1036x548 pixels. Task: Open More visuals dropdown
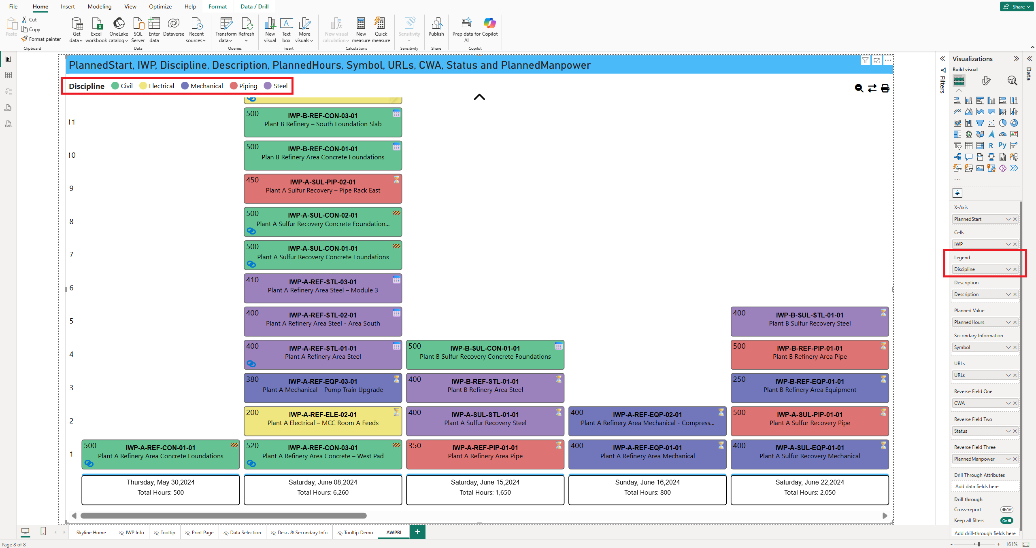(x=304, y=30)
